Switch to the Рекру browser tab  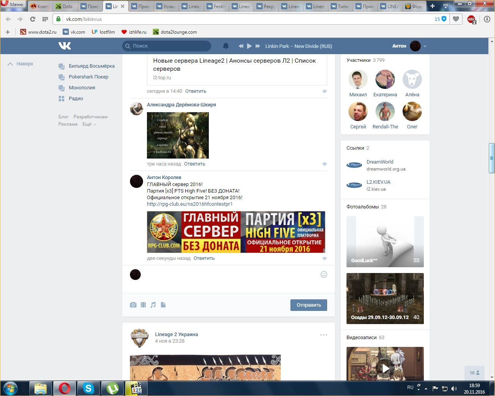click(266, 7)
